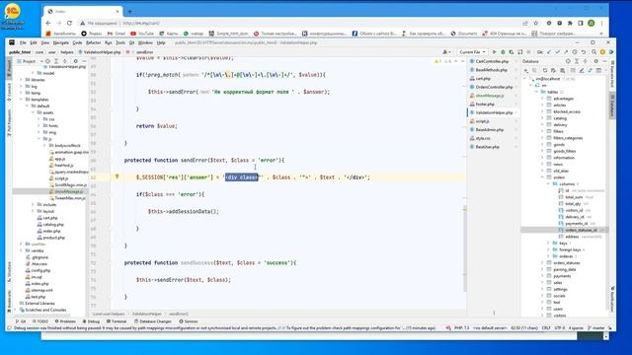The image size is (632, 355).
Task: Expand the catalog table node
Action: 542,118
